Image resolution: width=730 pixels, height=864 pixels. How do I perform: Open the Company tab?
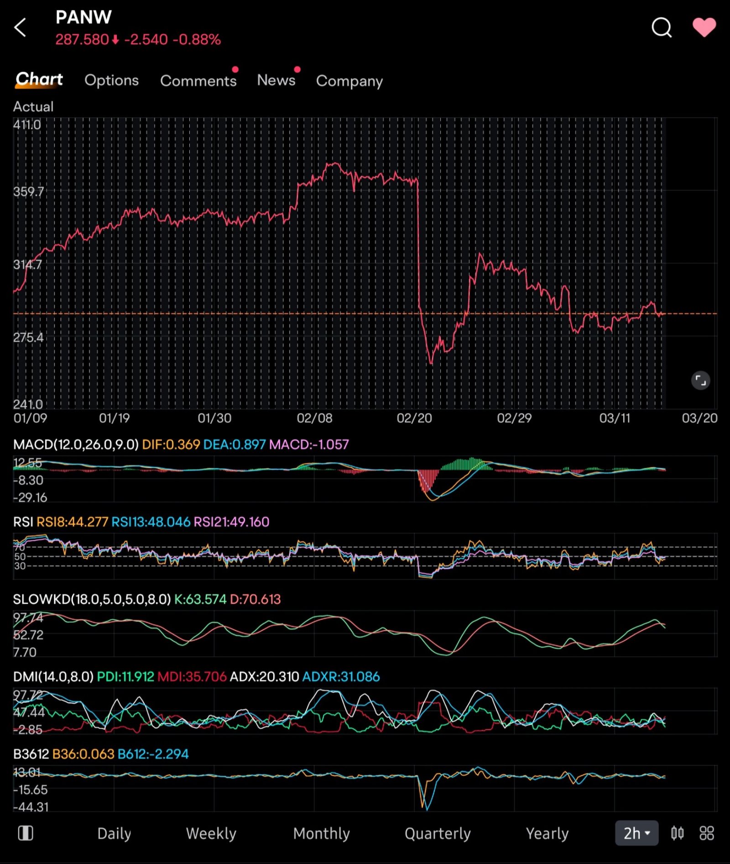[349, 81]
